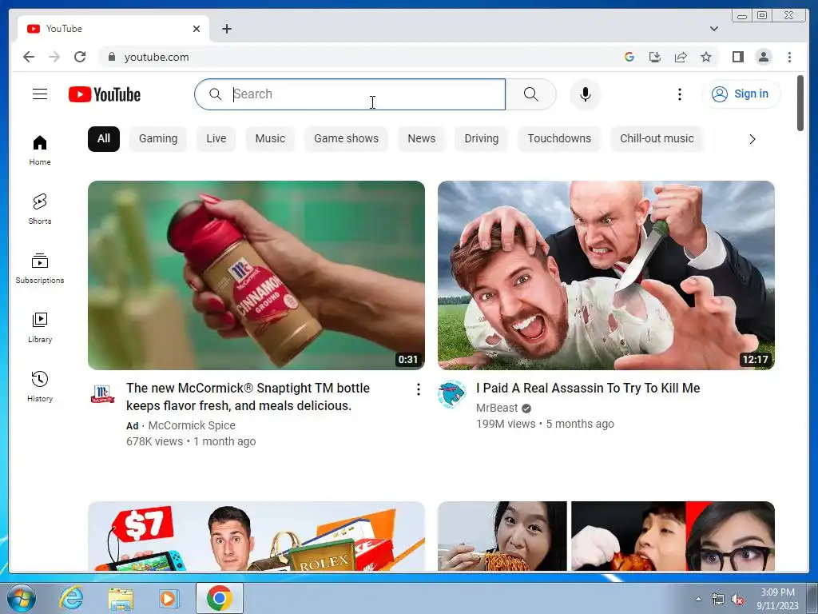
Task: Go back with the browser back arrow
Action: (29, 57)
